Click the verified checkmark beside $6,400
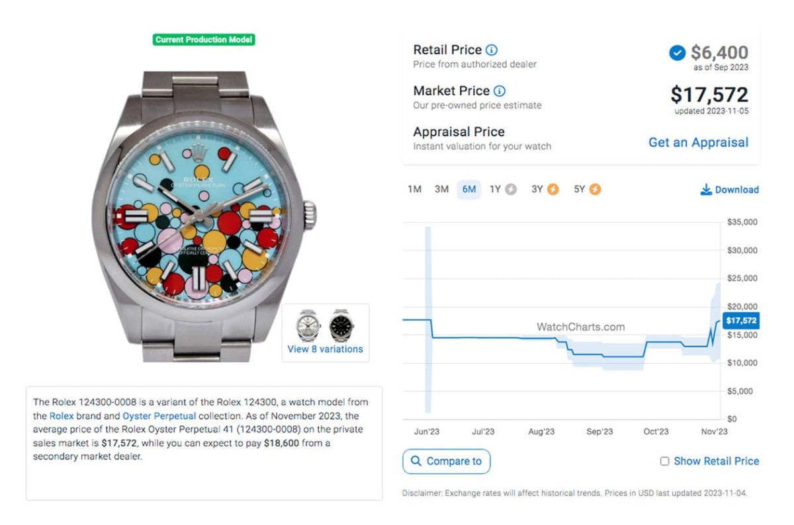This screenshot has width=794, height=525. 677,53
